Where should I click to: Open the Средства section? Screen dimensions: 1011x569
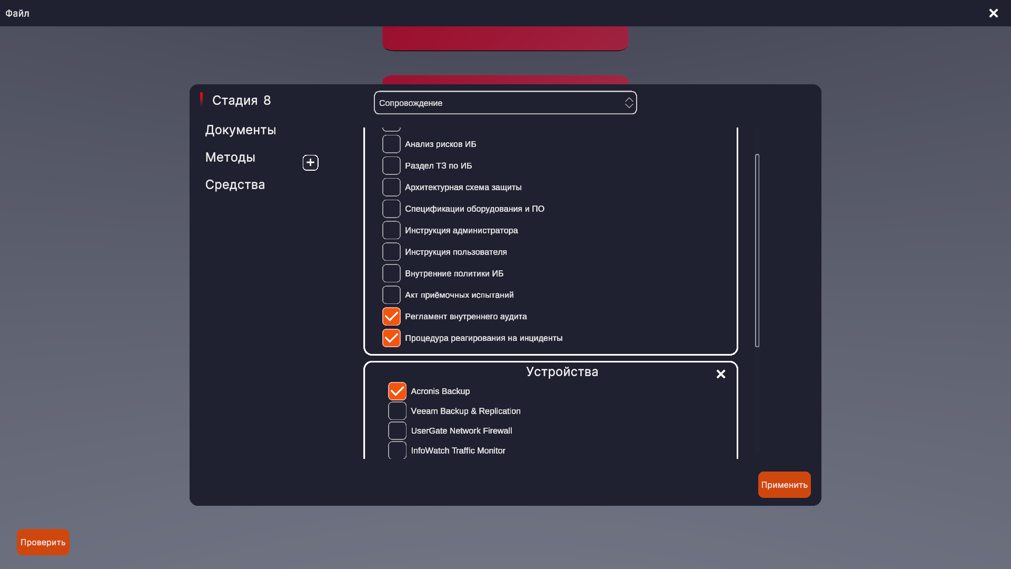tap(235, 185)
